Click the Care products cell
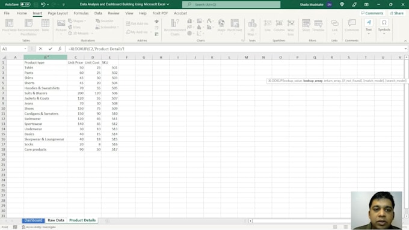The height and width of the screenshot is (230, 409). pos(45,150)
